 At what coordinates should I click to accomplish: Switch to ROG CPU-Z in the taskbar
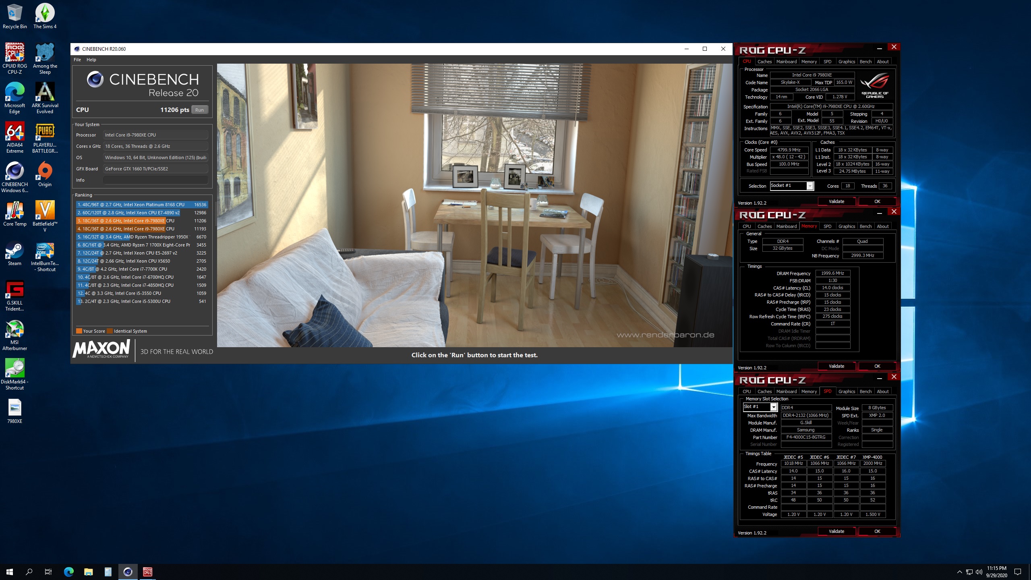point(147,572)
